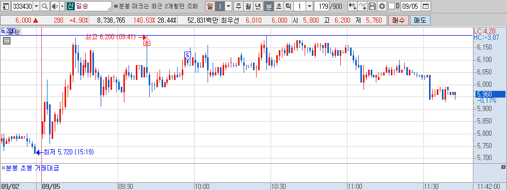Viewport: 507px width, 190px height.
Task: Open the sound option dropdown arrow
Action: [62, 6]
